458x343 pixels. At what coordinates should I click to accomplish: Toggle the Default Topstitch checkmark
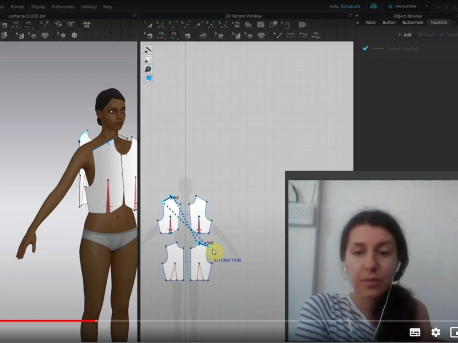click(x=365, y=48)
